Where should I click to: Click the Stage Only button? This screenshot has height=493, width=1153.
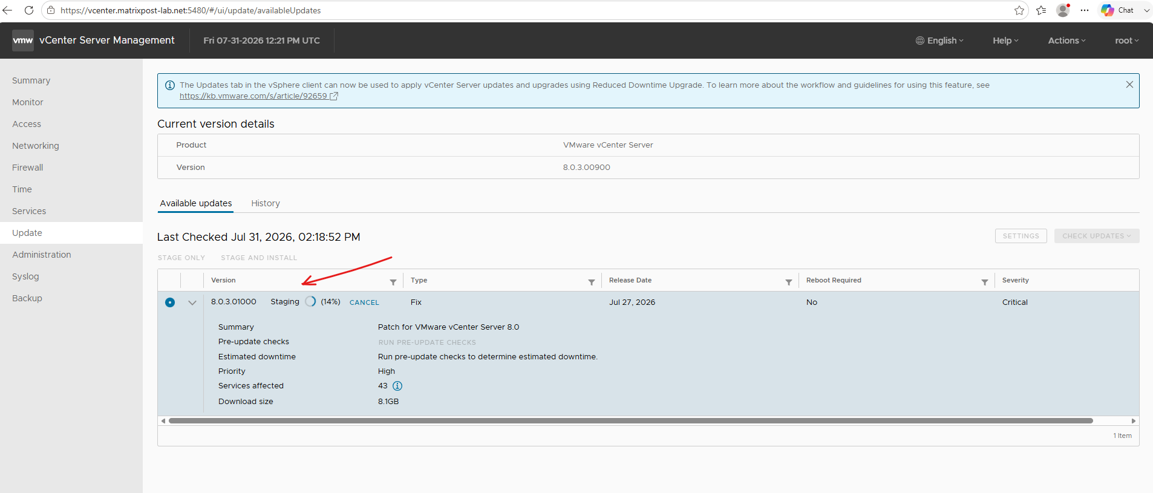pyautogui.click(x=181, y=258)
